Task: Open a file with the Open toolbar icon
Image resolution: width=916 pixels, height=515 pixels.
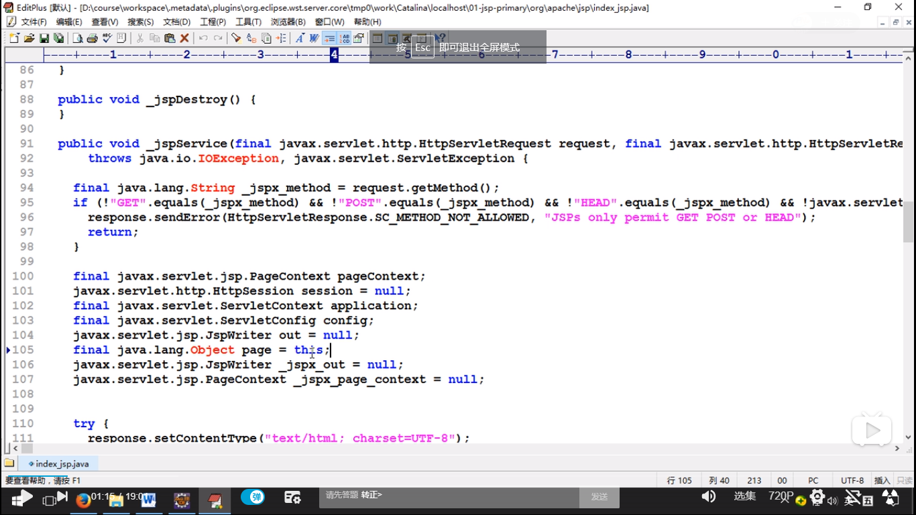Action: pyautogui.click(x=30, y=38)
